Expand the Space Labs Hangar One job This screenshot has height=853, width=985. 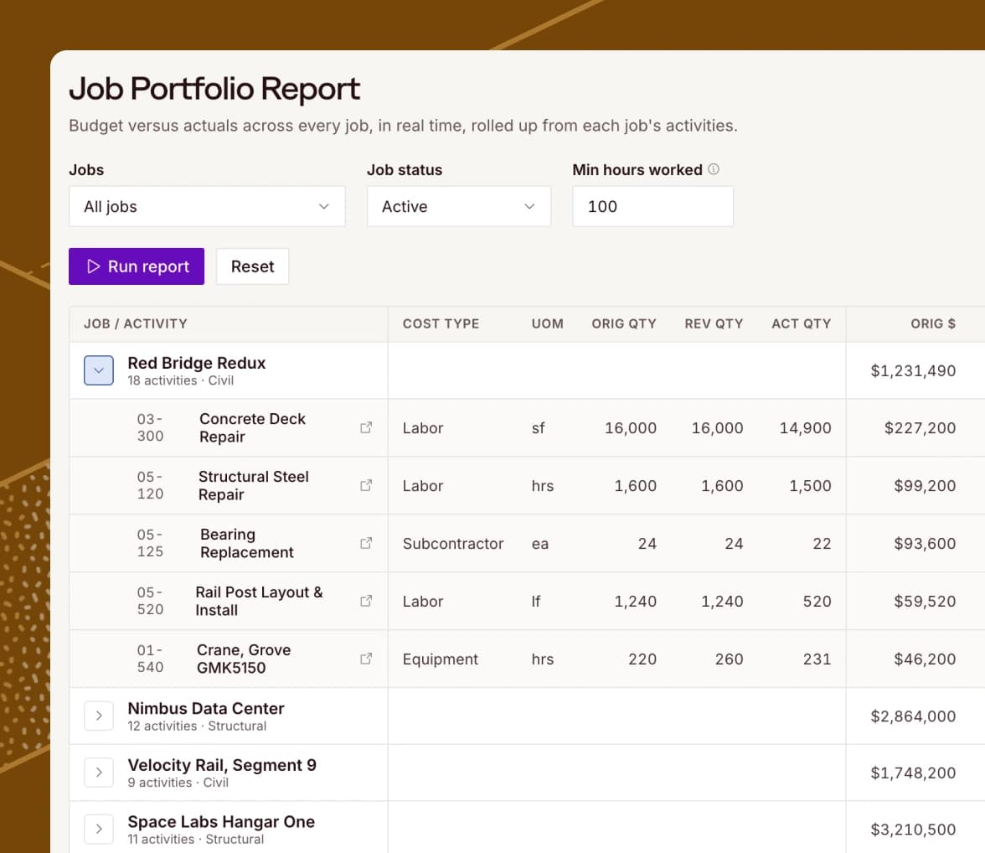(x=99, y=829)
